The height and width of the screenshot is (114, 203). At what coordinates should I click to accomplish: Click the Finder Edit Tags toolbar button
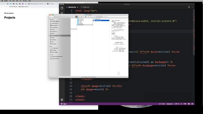coord(94,17)
